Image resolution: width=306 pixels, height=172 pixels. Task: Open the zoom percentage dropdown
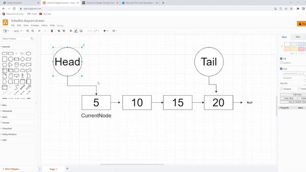point(18,31)
